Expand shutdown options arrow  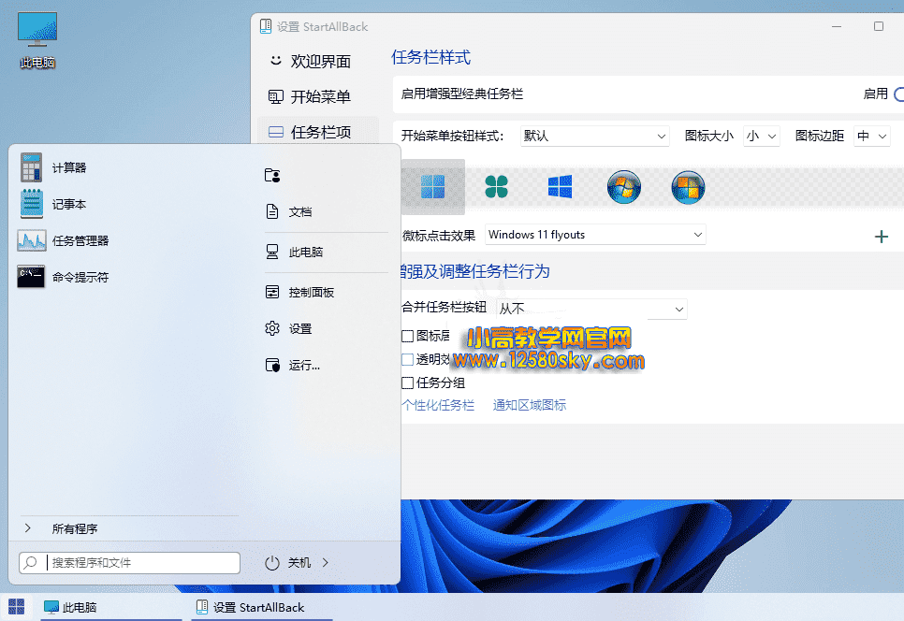pos(326,563)
